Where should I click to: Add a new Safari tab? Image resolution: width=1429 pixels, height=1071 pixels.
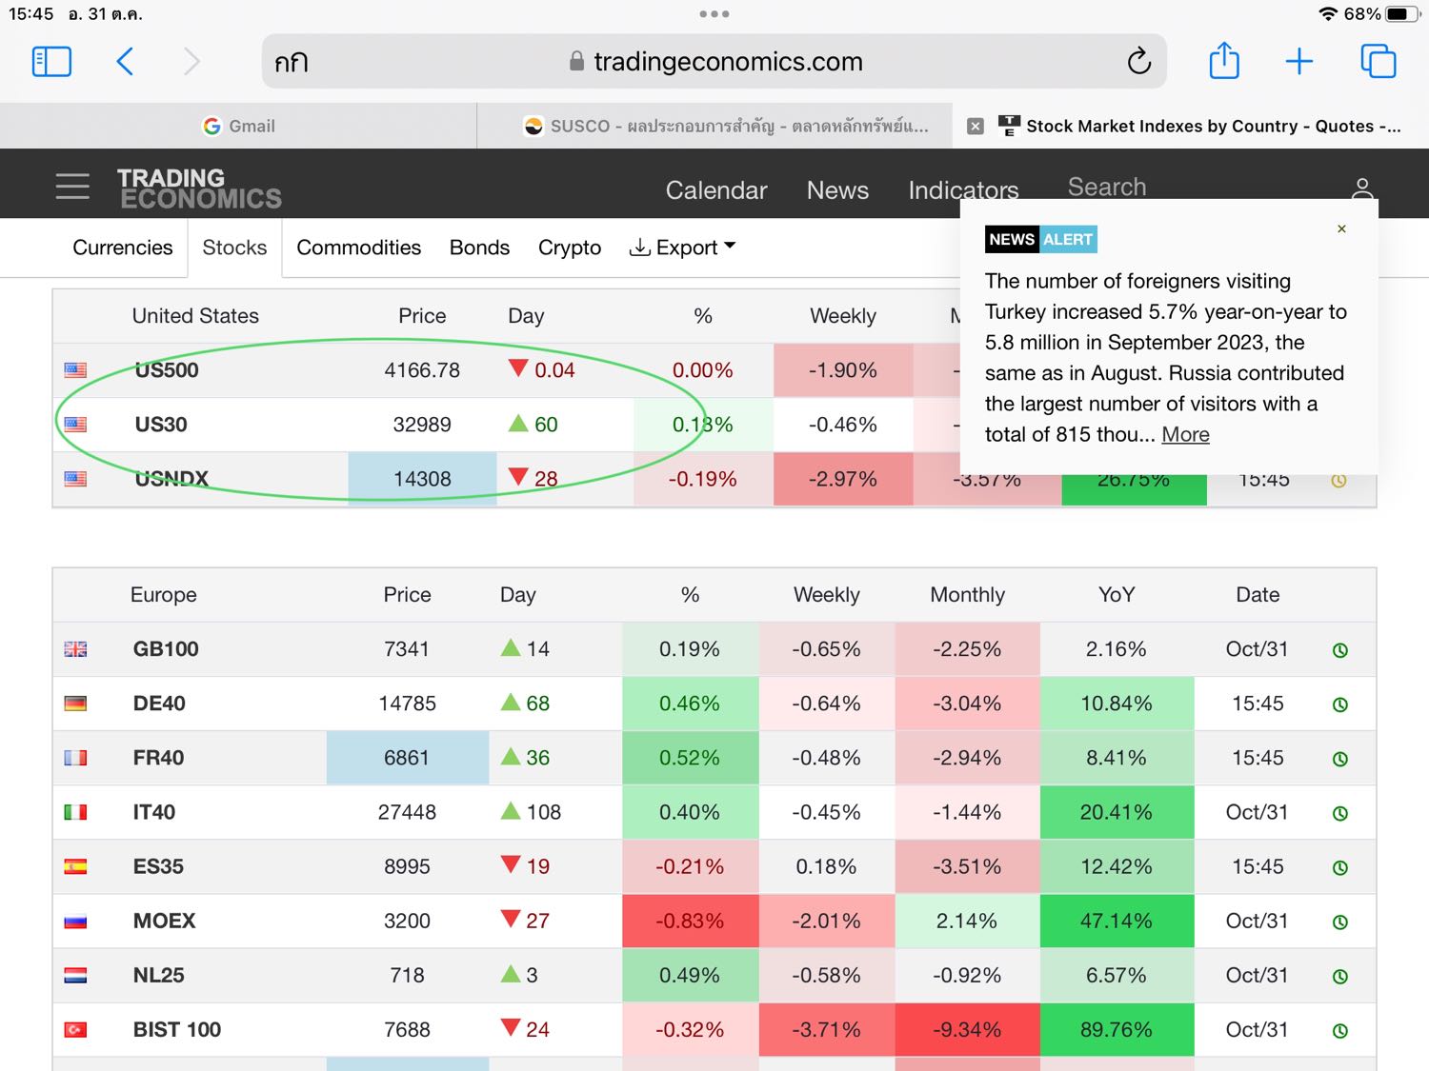1299,62
